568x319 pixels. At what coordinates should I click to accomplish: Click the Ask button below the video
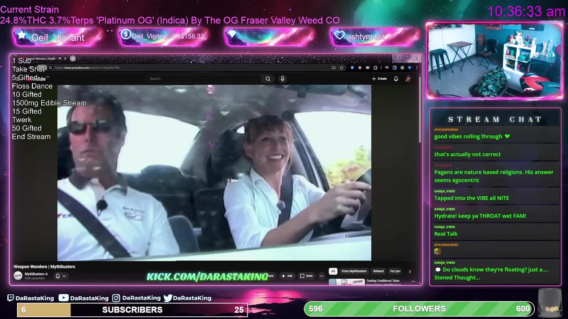pos(287,276)
